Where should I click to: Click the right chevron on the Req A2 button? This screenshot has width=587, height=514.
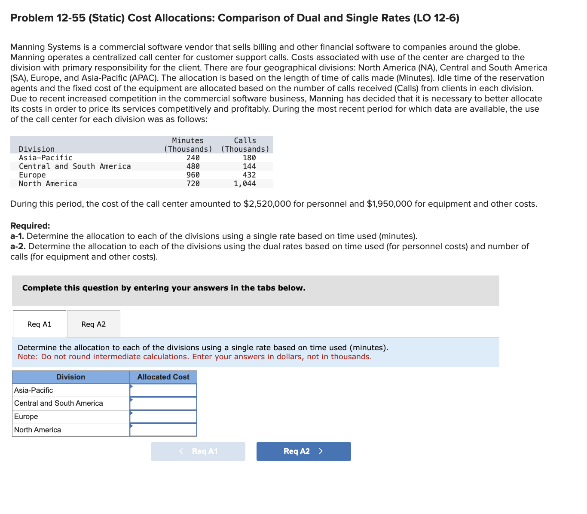(x=320, y=451)
